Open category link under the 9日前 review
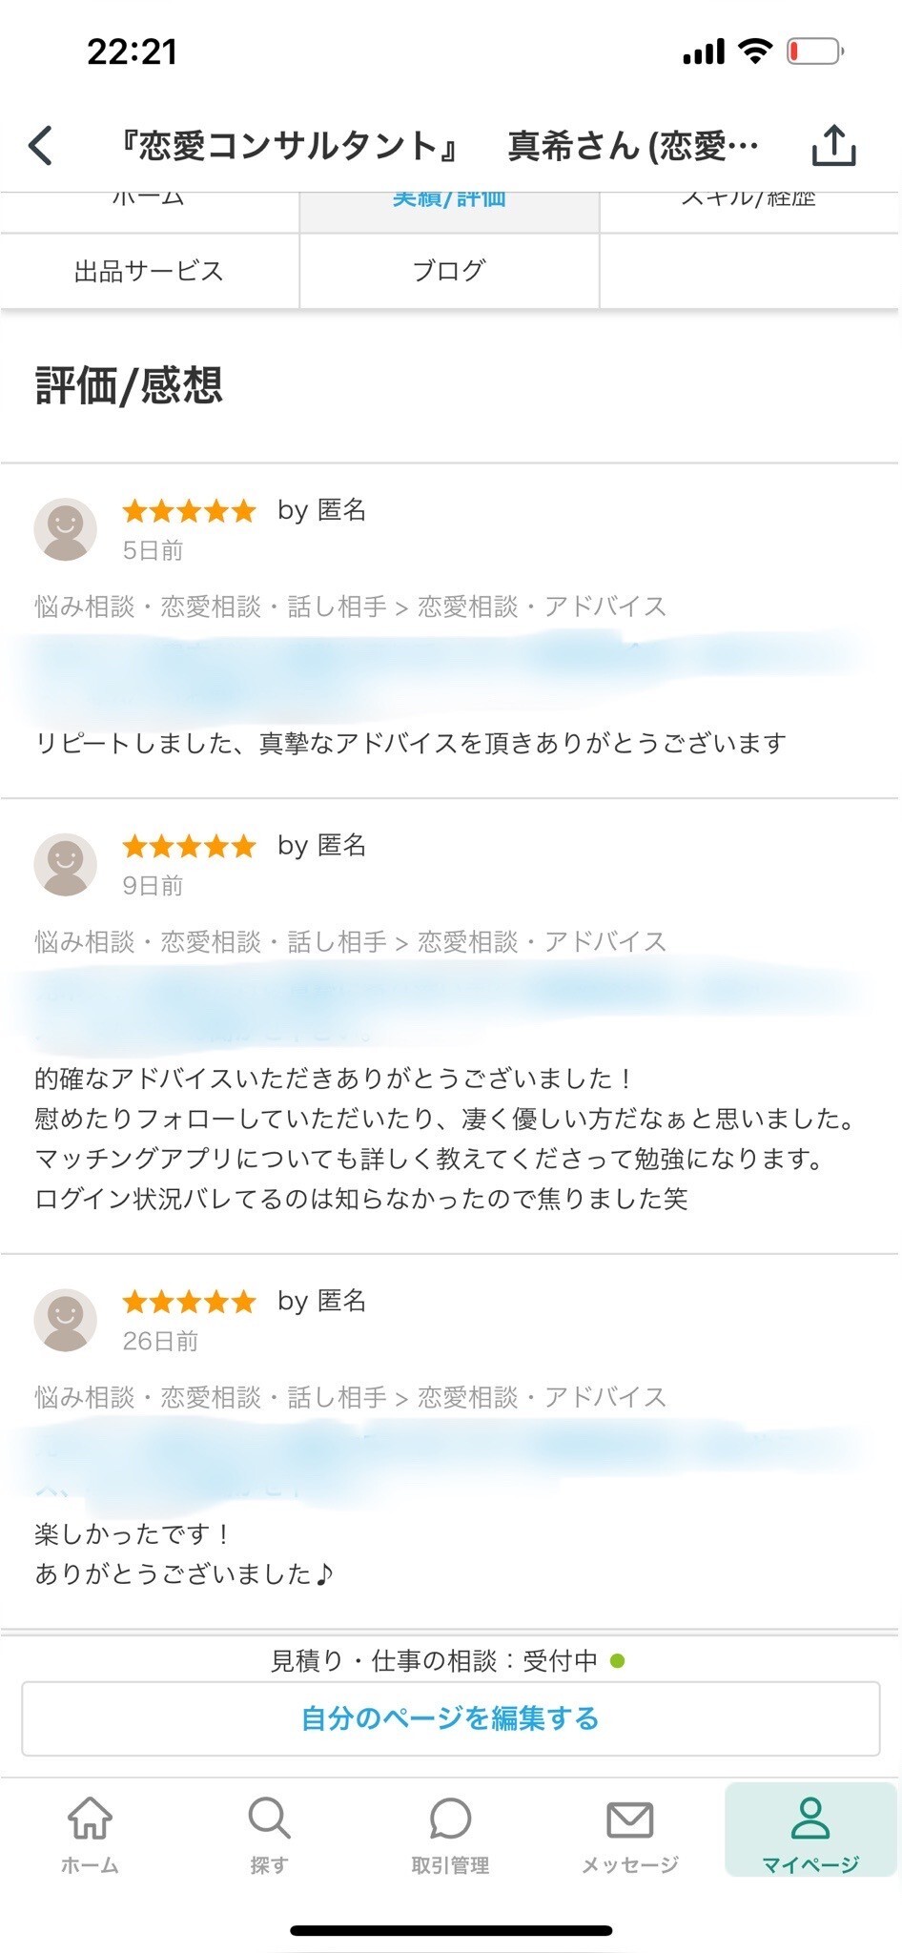 coord(350,942)
